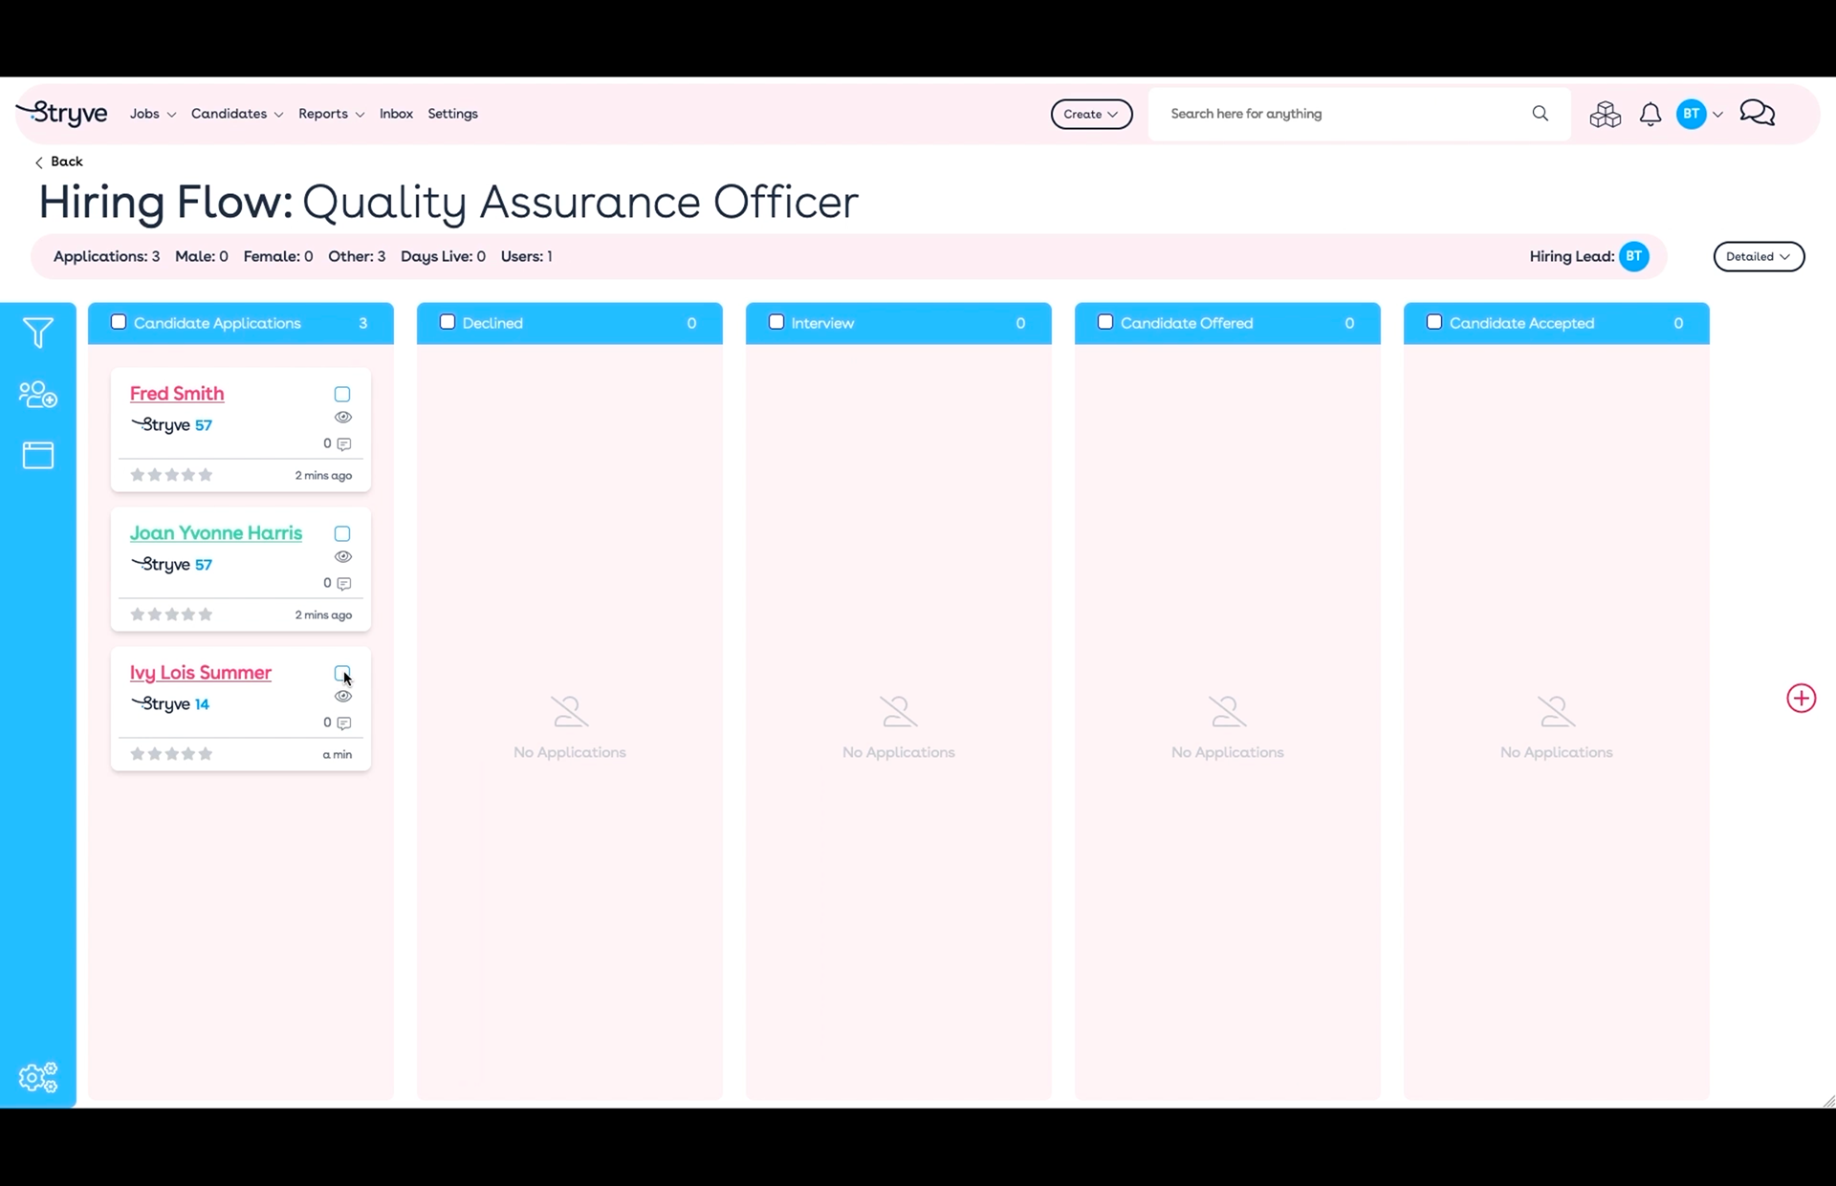1836x1186 pixels.
Task: Click the BT user avatar in top bar
Action: coord(1692,114)
